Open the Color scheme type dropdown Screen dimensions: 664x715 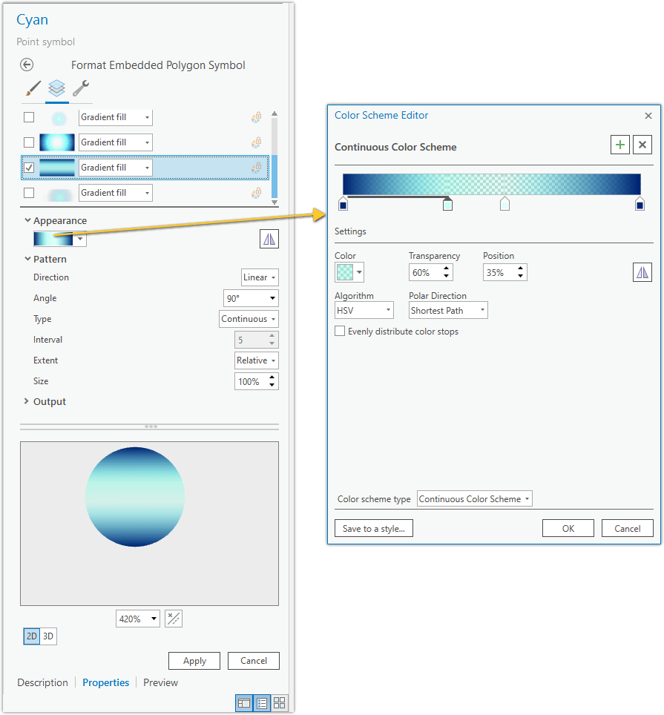[x=474, y=499]
